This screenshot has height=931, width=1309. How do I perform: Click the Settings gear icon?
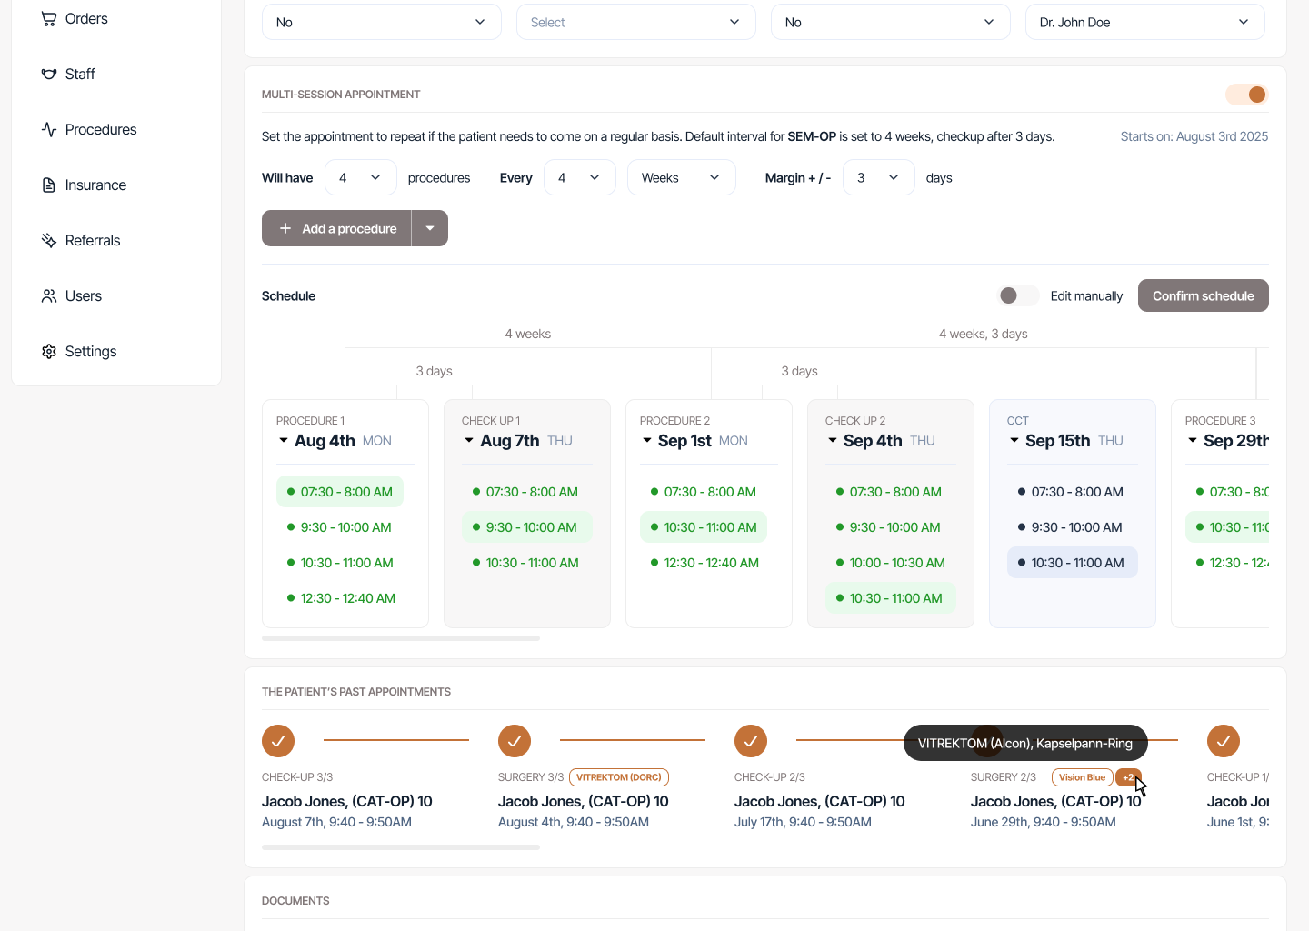pyautogui.click(x=49, y=352)
